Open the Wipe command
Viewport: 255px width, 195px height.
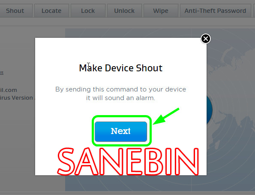(161, 11)
